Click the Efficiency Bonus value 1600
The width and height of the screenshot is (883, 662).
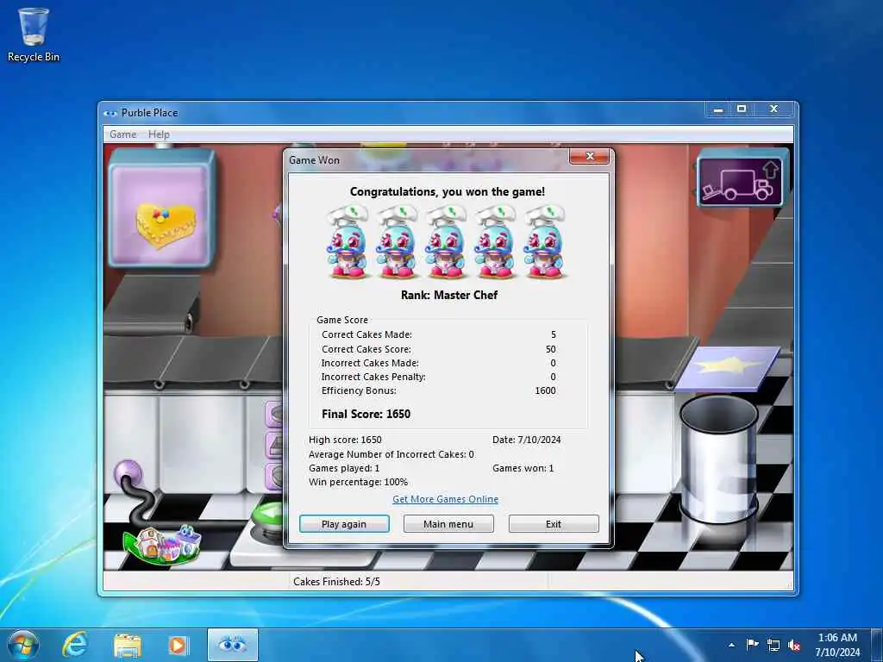tap(545, 390)
